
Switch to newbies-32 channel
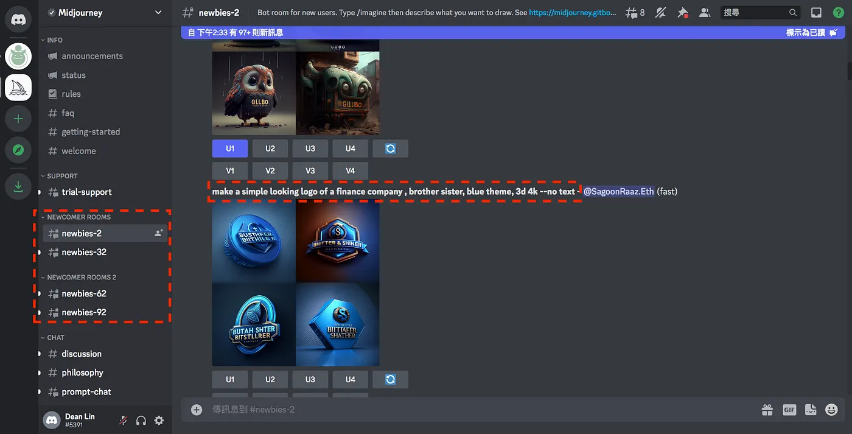[105, 252]
